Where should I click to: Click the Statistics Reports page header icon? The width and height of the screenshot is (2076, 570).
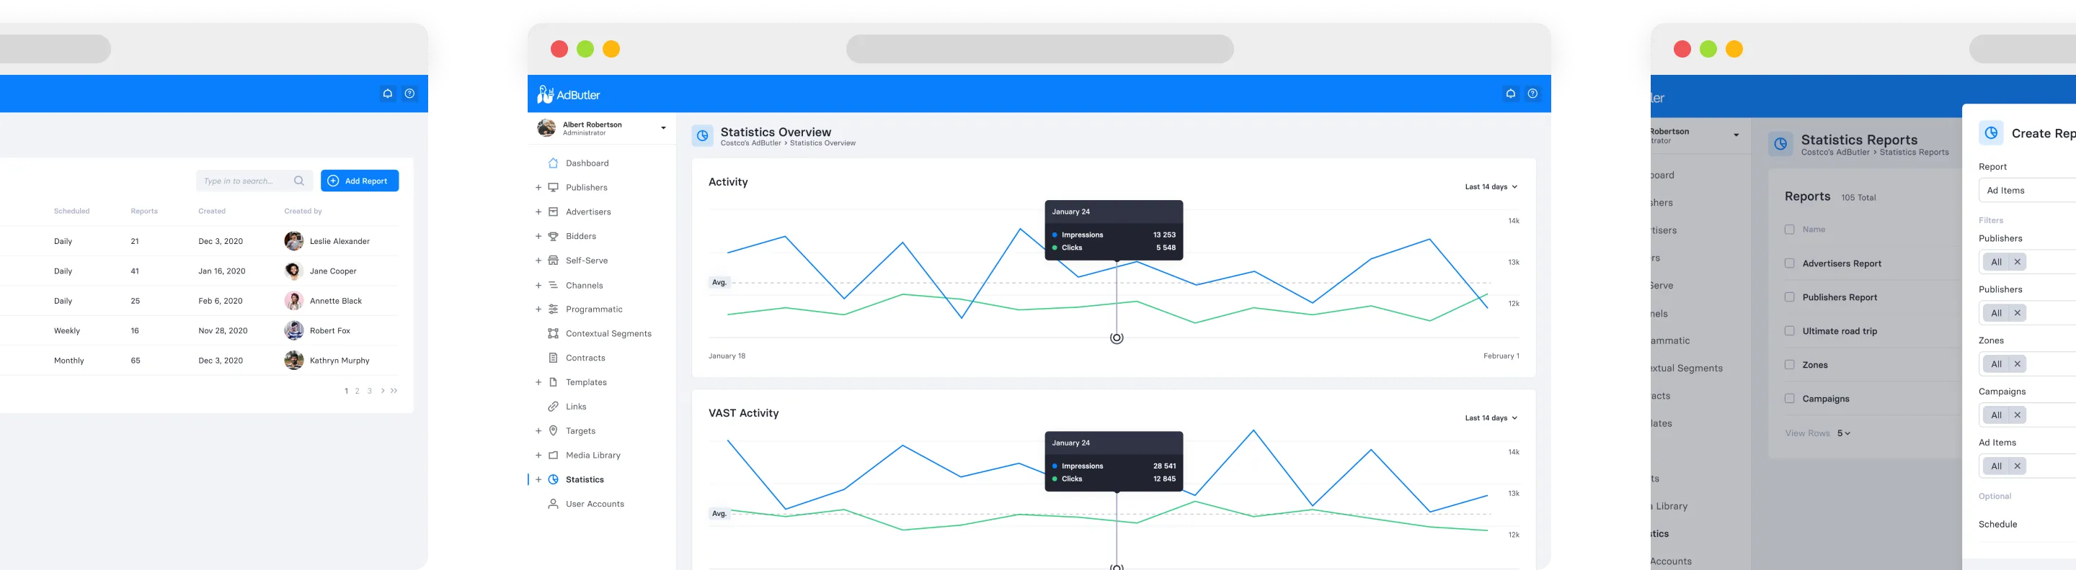[1780, 144]
